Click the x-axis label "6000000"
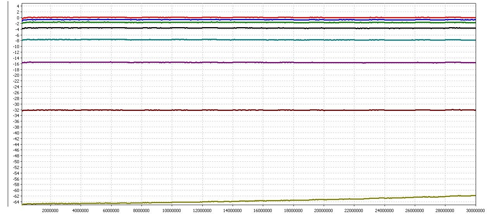The width and height of the screenshot is (490, 214). tap(111, 210)
